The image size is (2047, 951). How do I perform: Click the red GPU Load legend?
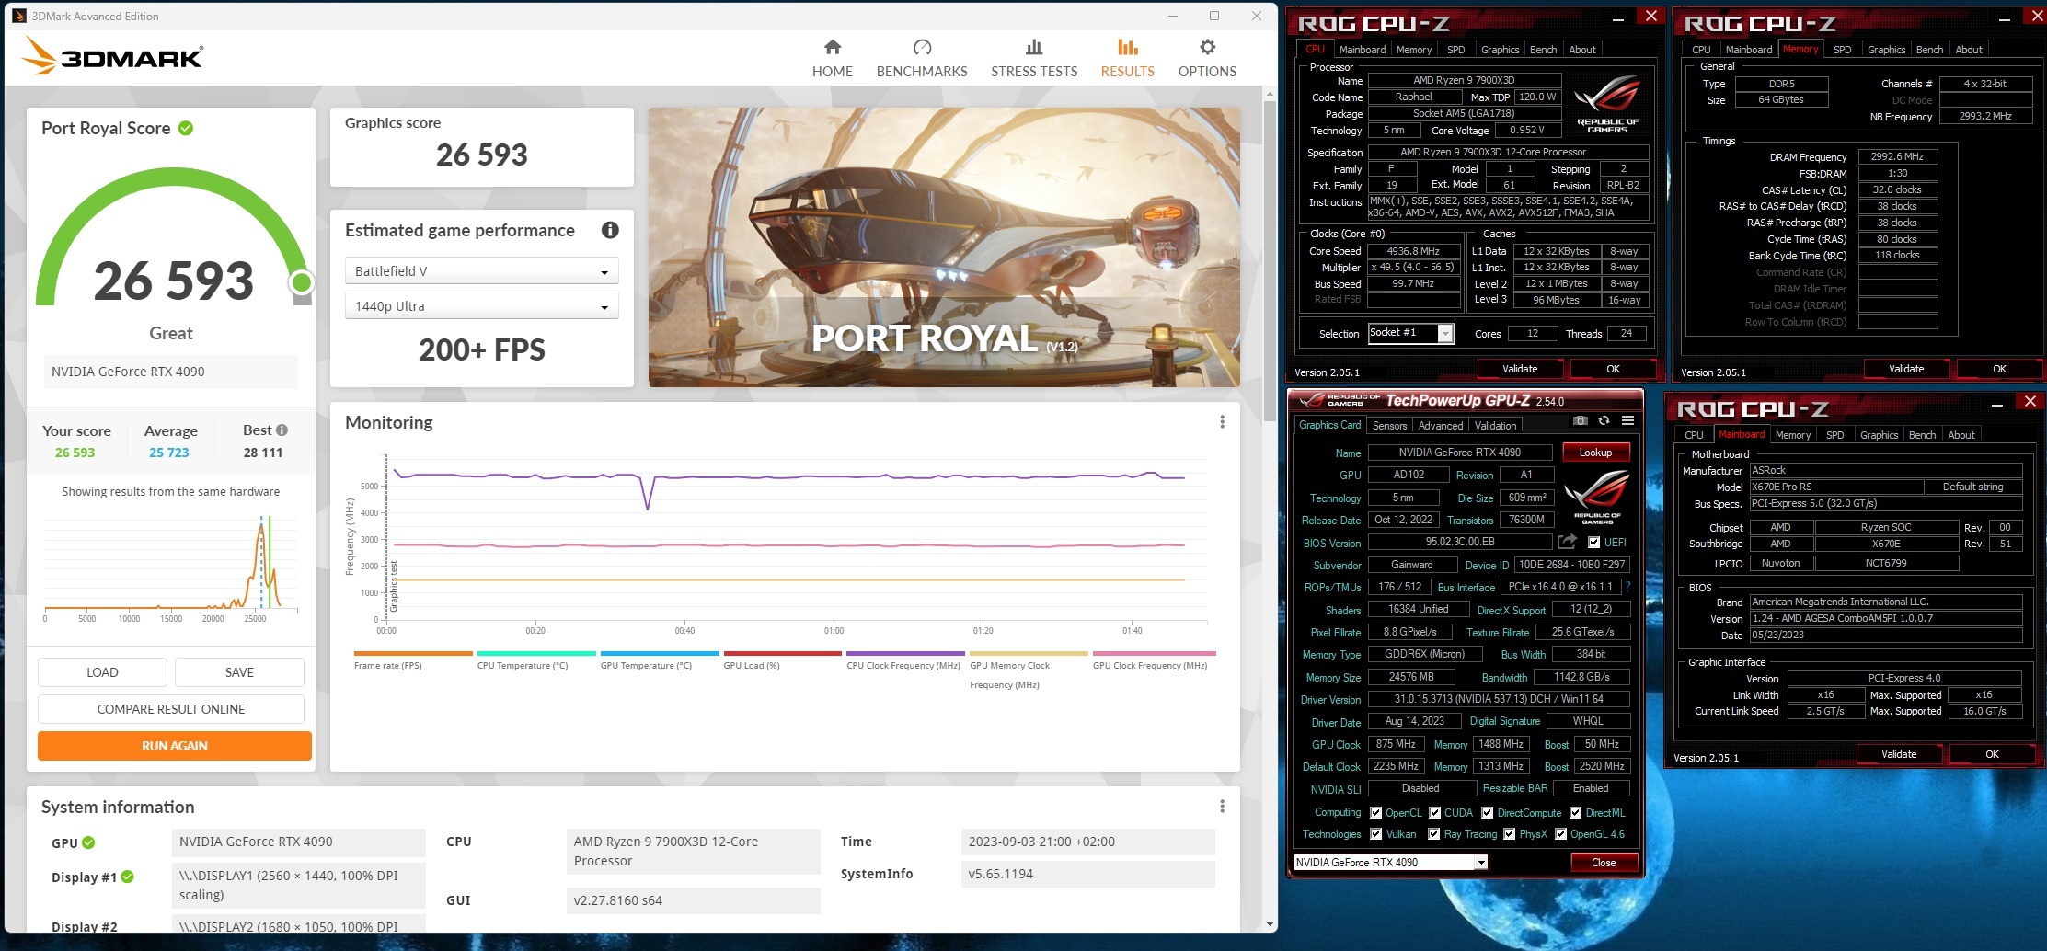(x=782, y=660)
